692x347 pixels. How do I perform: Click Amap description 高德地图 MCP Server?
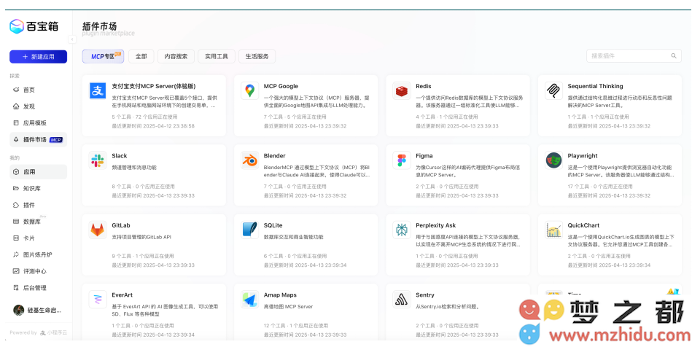(288, 307)
